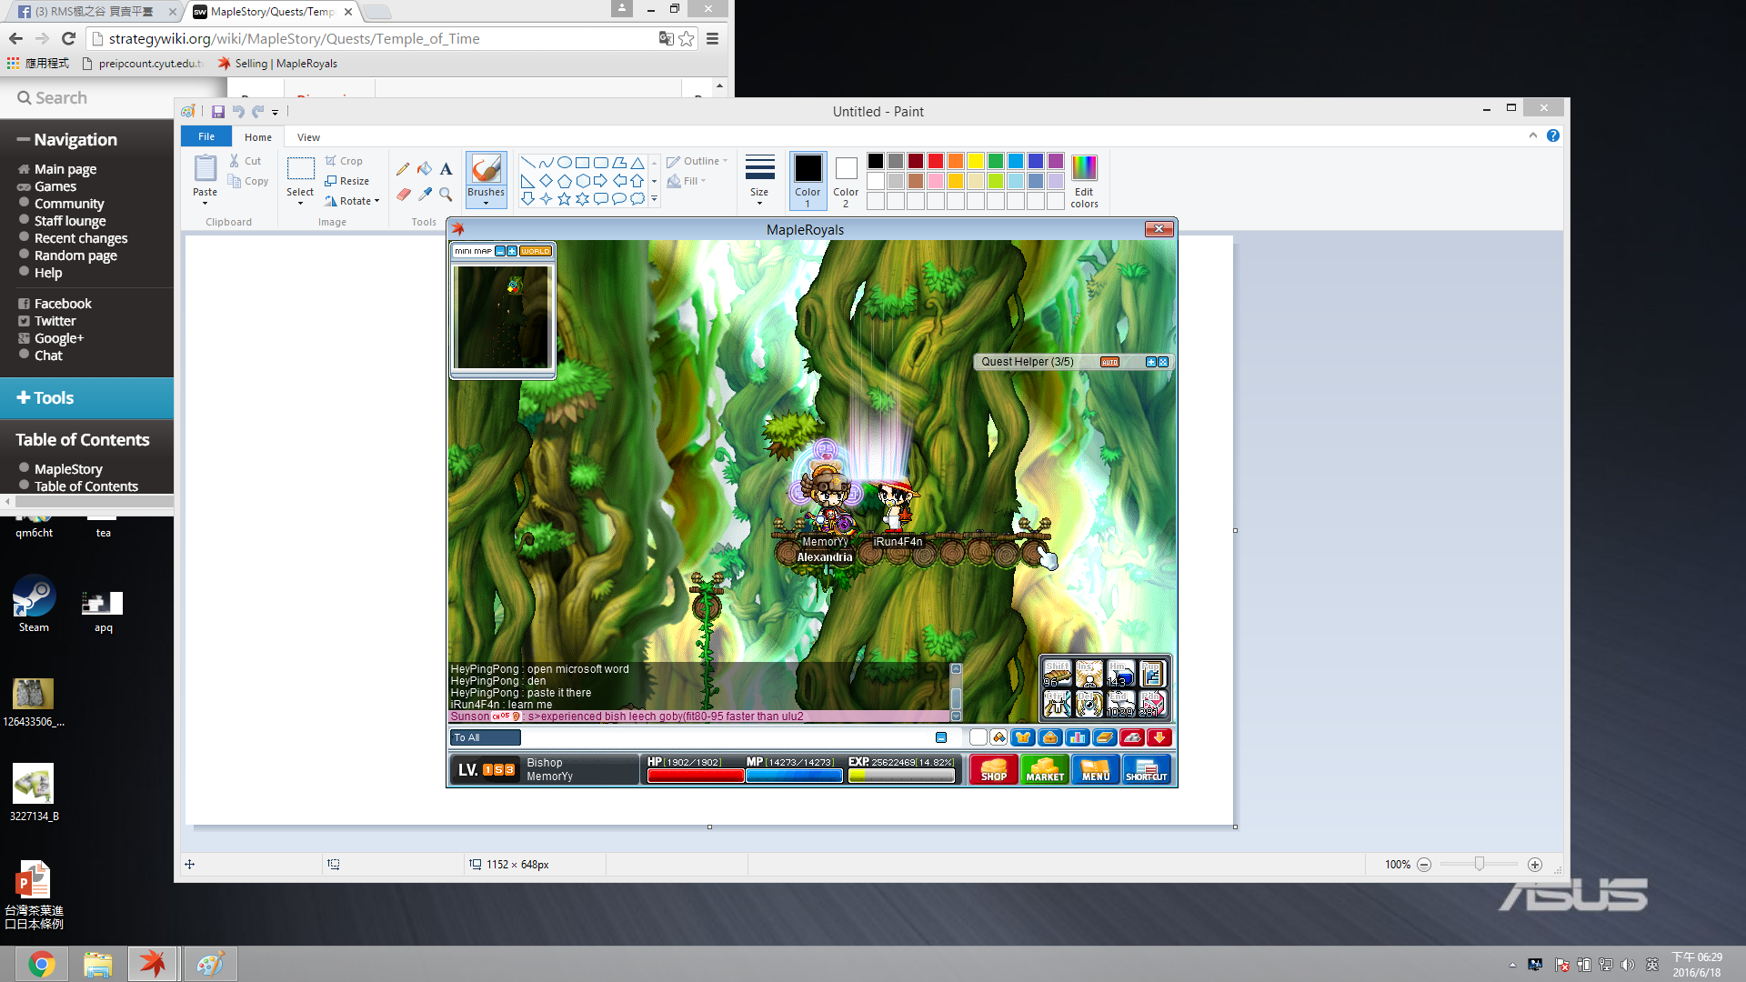Open the Stats bar-chart icon in MapleRoyals
The image size is (1746, 982).
click(x=1078, y=737)
